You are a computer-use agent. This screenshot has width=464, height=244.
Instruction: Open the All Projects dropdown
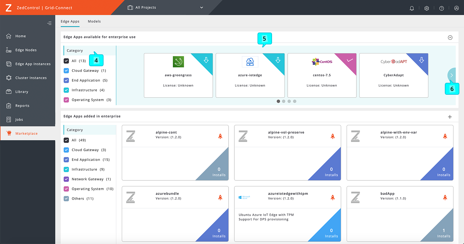tap(165, 8)
